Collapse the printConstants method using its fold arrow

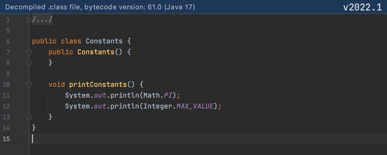(x=29, y=85)
